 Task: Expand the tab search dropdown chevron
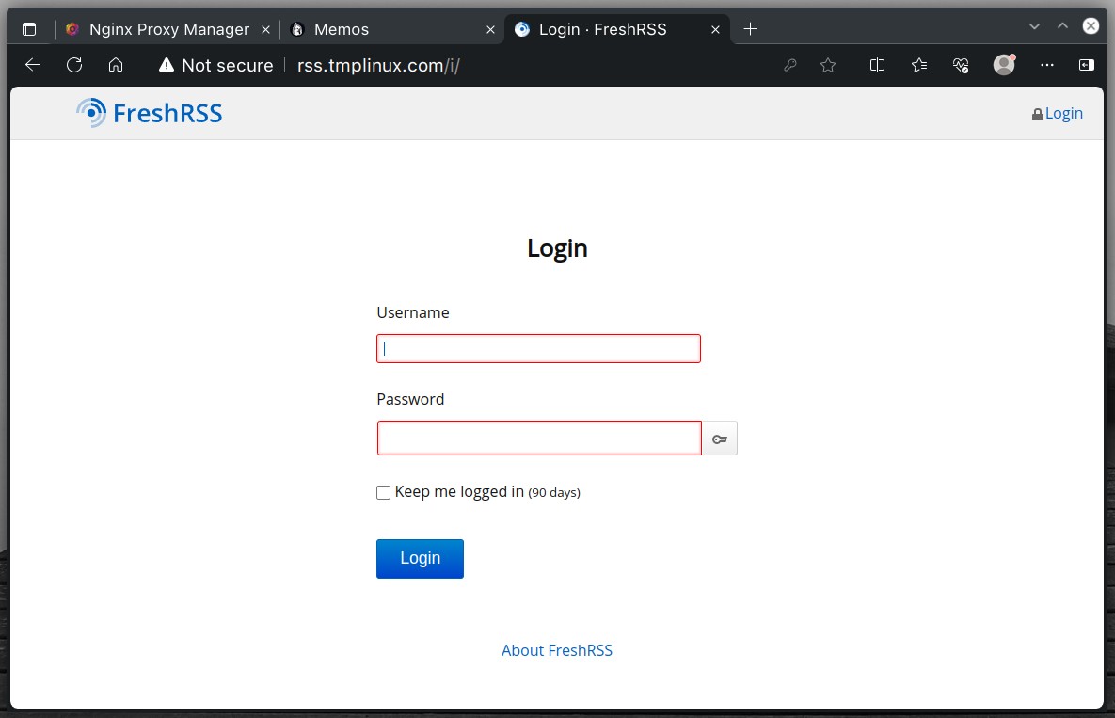pyautogui.click(x=1035, y=26)
